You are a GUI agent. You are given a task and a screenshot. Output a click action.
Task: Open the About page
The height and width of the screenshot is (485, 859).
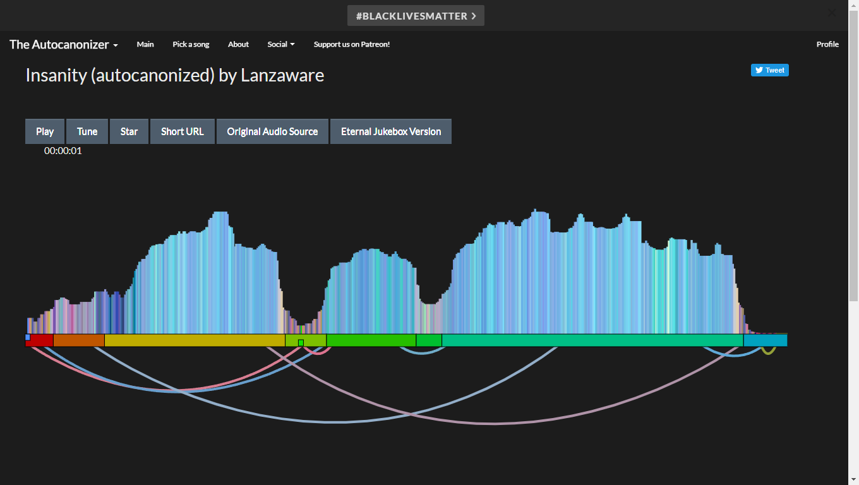[x=238, y=44]
